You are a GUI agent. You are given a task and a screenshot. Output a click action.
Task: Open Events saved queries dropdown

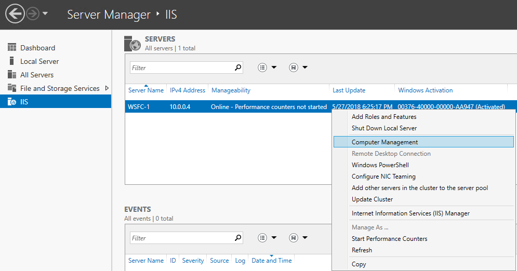[x=299, y=238]
